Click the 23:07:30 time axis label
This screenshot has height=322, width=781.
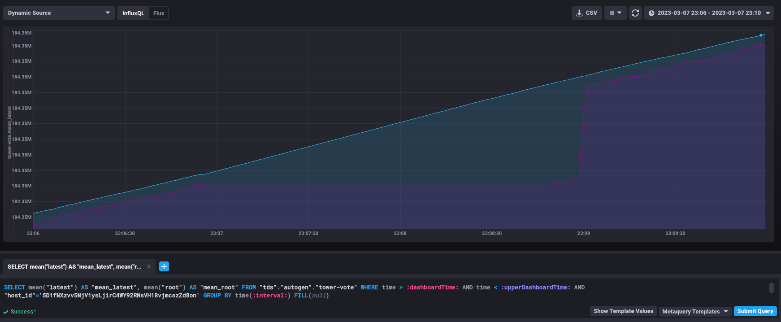coord(308,233)
